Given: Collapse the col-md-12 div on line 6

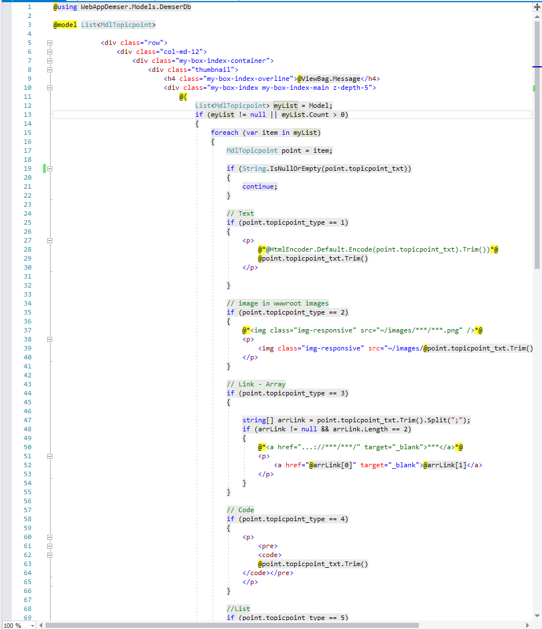Looking at the screenshot, I should (50, 52).
